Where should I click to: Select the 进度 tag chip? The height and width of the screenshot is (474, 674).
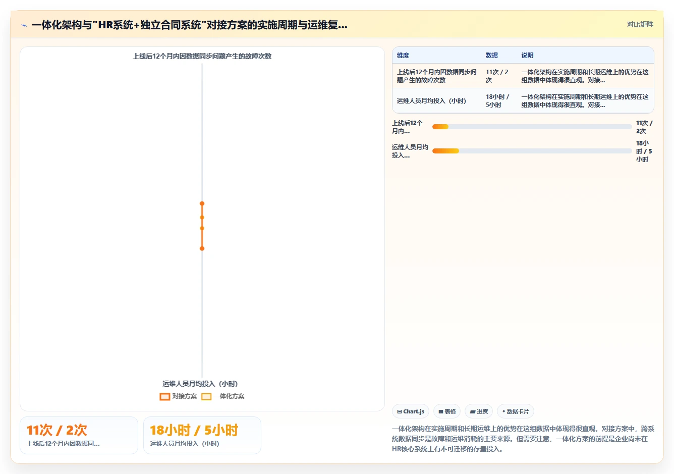pos(479,411)
